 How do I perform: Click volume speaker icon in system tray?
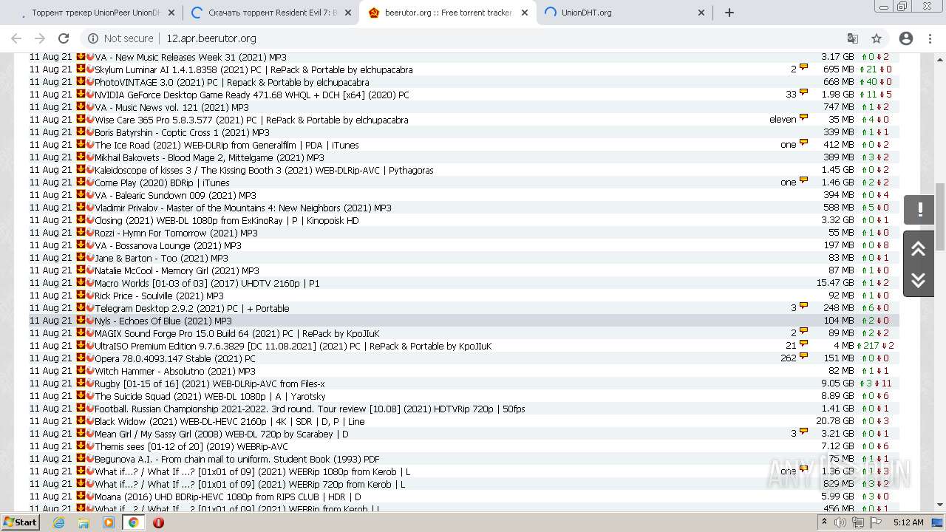point(840,522)
